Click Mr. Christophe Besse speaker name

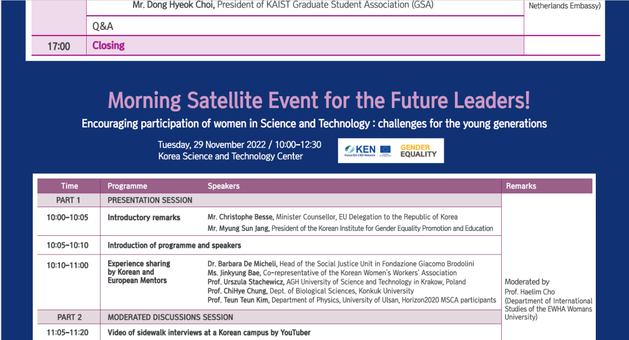(x=240, y=217)
